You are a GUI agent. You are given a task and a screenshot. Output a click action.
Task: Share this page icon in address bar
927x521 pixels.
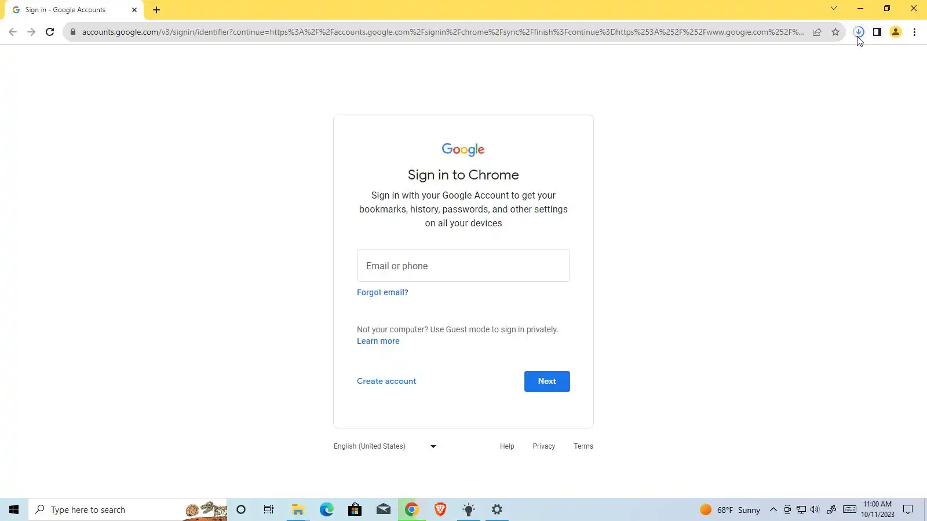[817, 32]
